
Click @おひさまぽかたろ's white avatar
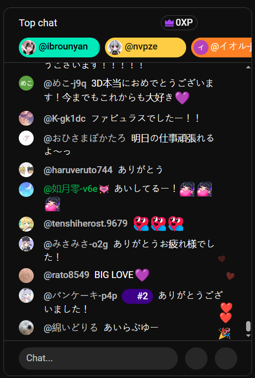click(x=26, y=138)
